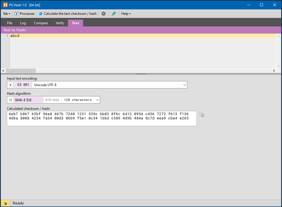The height and width of the screenshot is (207, 282).
Task: Click the dotted splitter handle
Action: point(141,74)
